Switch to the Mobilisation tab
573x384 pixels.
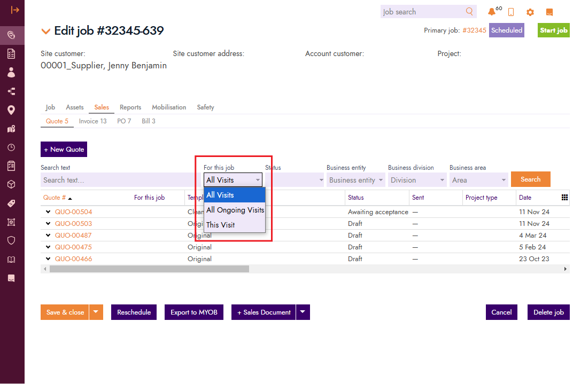(x=169, y=107)
